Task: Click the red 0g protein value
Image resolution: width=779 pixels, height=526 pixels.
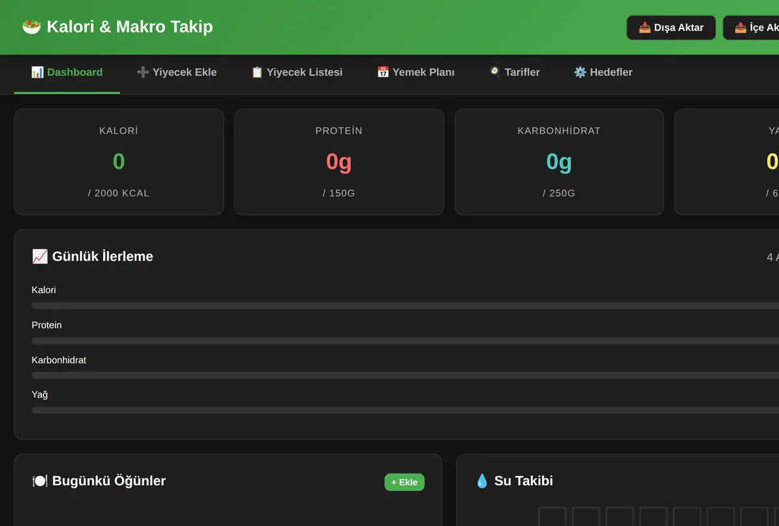Action: coord(339,161)
